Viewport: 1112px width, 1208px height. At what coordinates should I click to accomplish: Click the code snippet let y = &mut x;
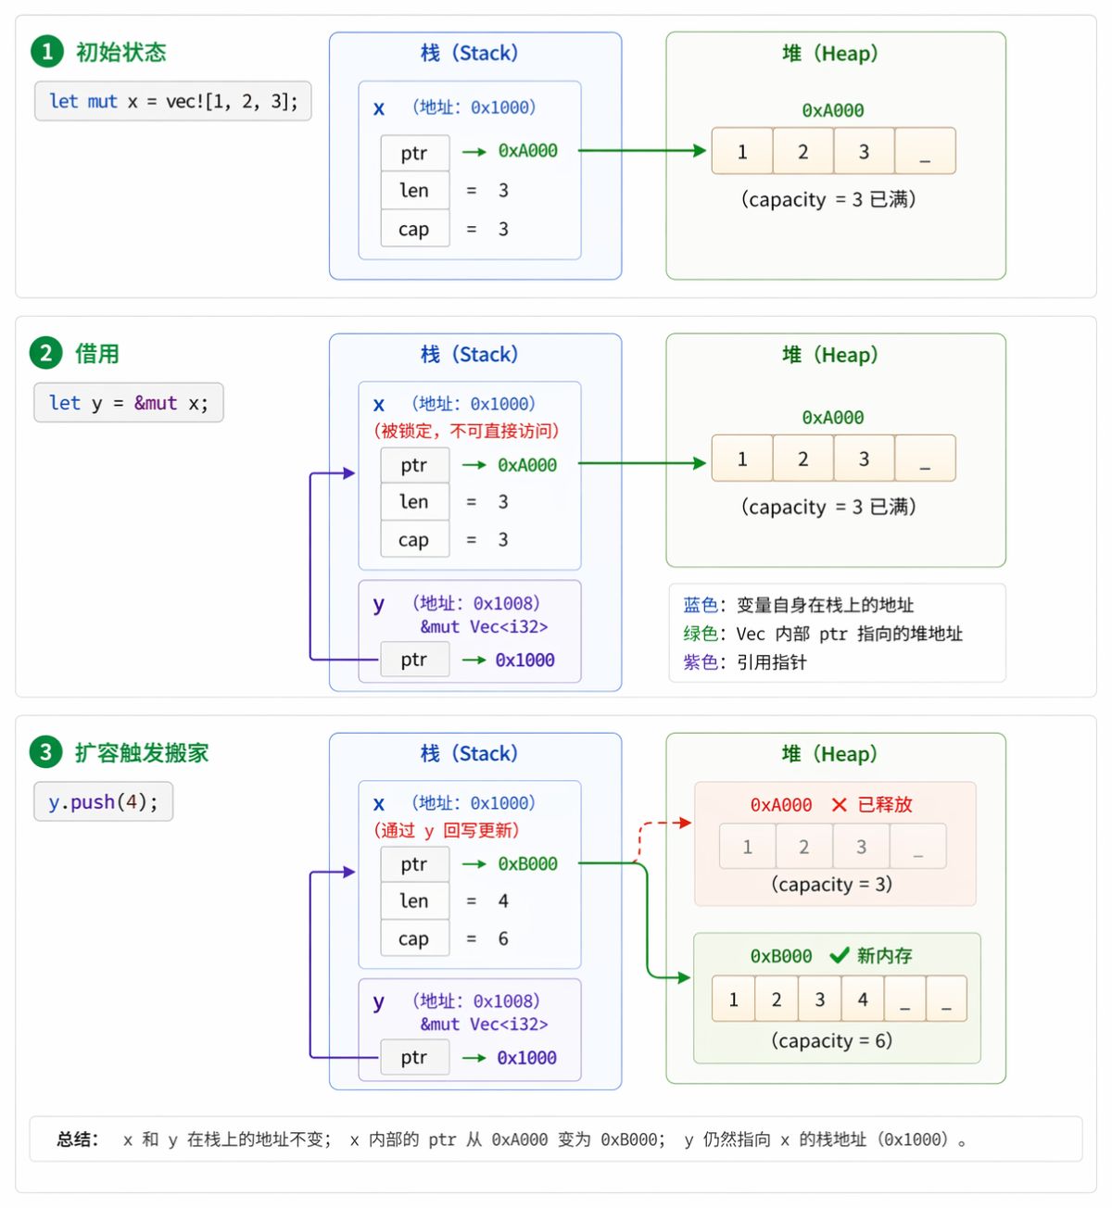tap(128, 402)
